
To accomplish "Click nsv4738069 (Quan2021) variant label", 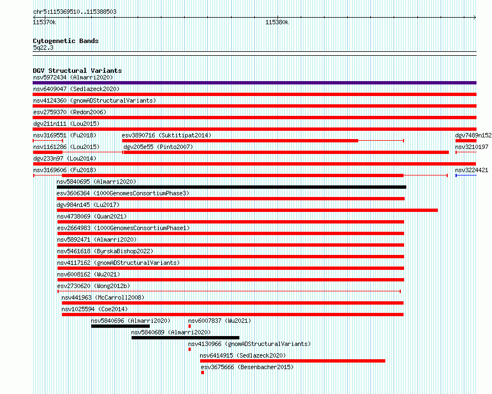I will (92, 216).
